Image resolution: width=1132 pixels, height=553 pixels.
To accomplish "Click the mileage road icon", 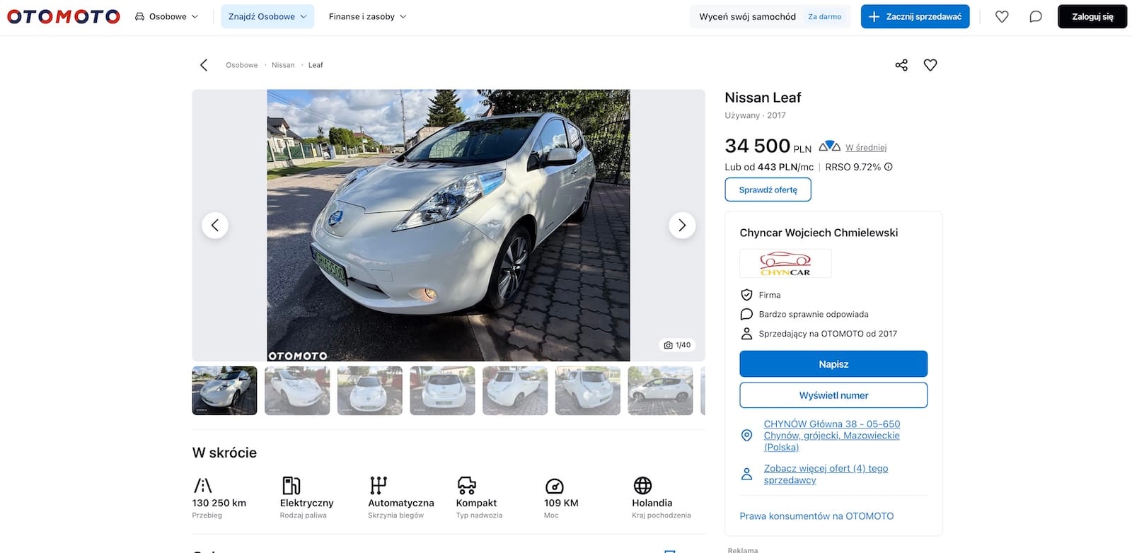I will 202,485.
